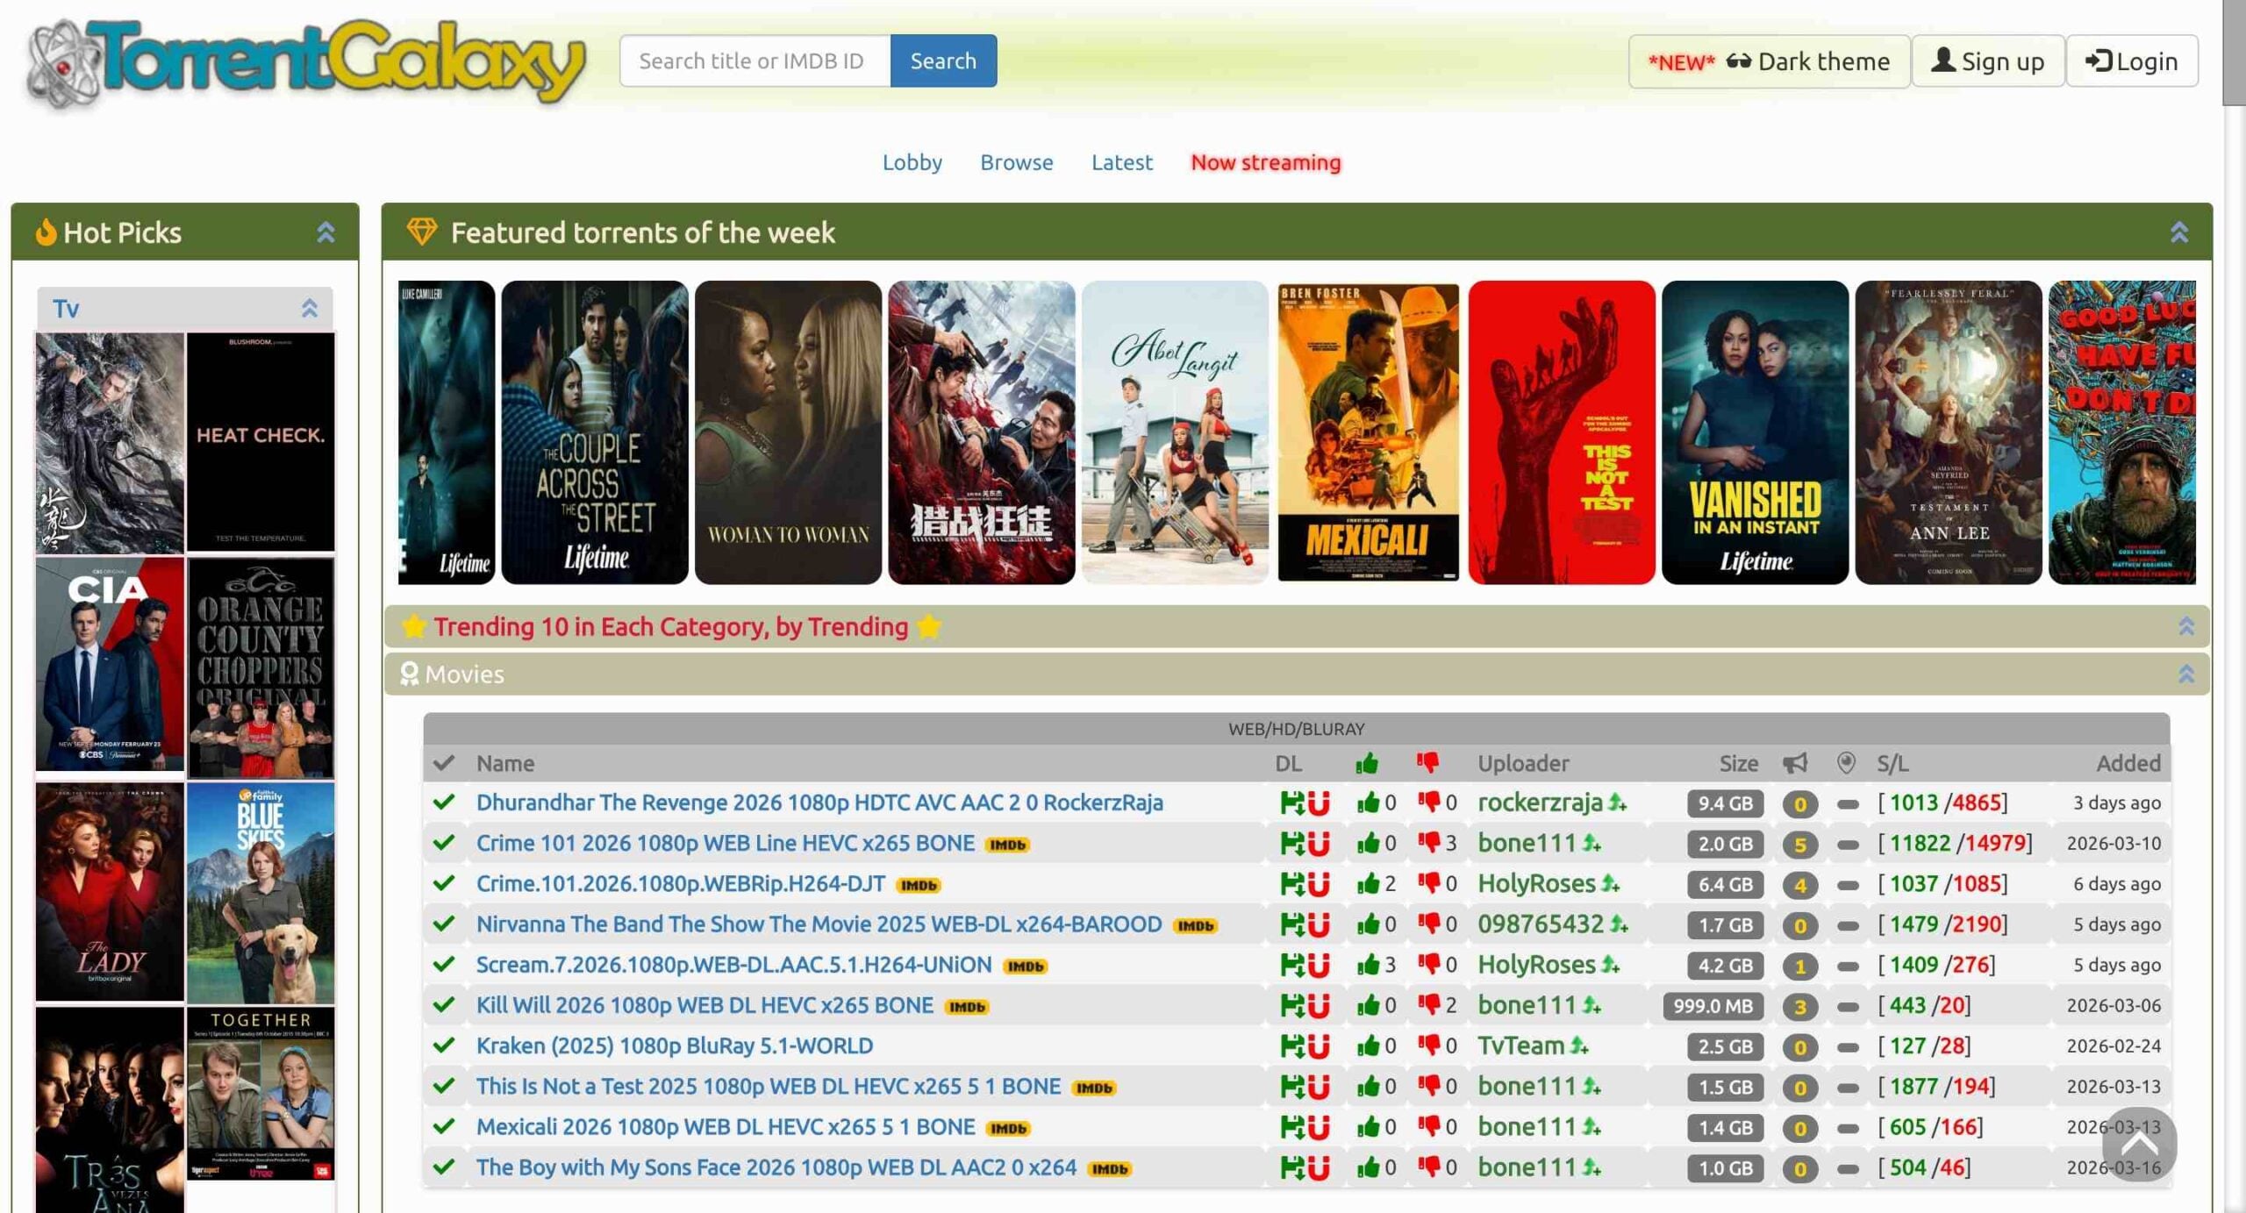The image size is (2246, 1213).
Task: Open the Woman to Woman featured poster
Action: [x=788, y=432]
